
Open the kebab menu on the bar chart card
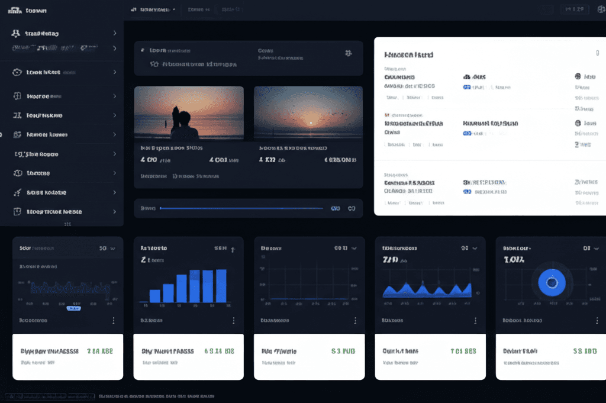[233, 320]
